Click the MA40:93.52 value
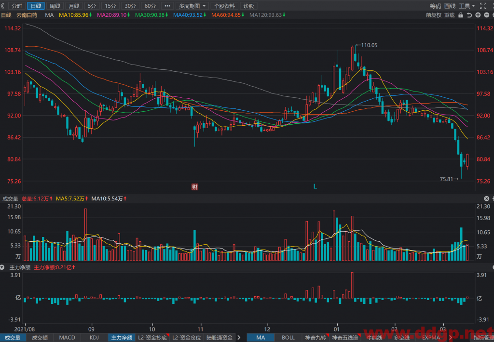The height and width of the screenshot is (342, 494). (x=190, y=15)
